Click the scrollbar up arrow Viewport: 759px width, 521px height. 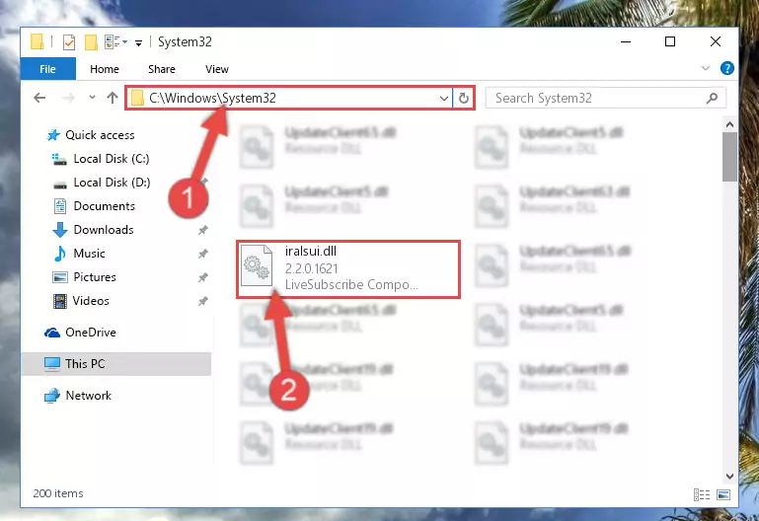point(729,124)
